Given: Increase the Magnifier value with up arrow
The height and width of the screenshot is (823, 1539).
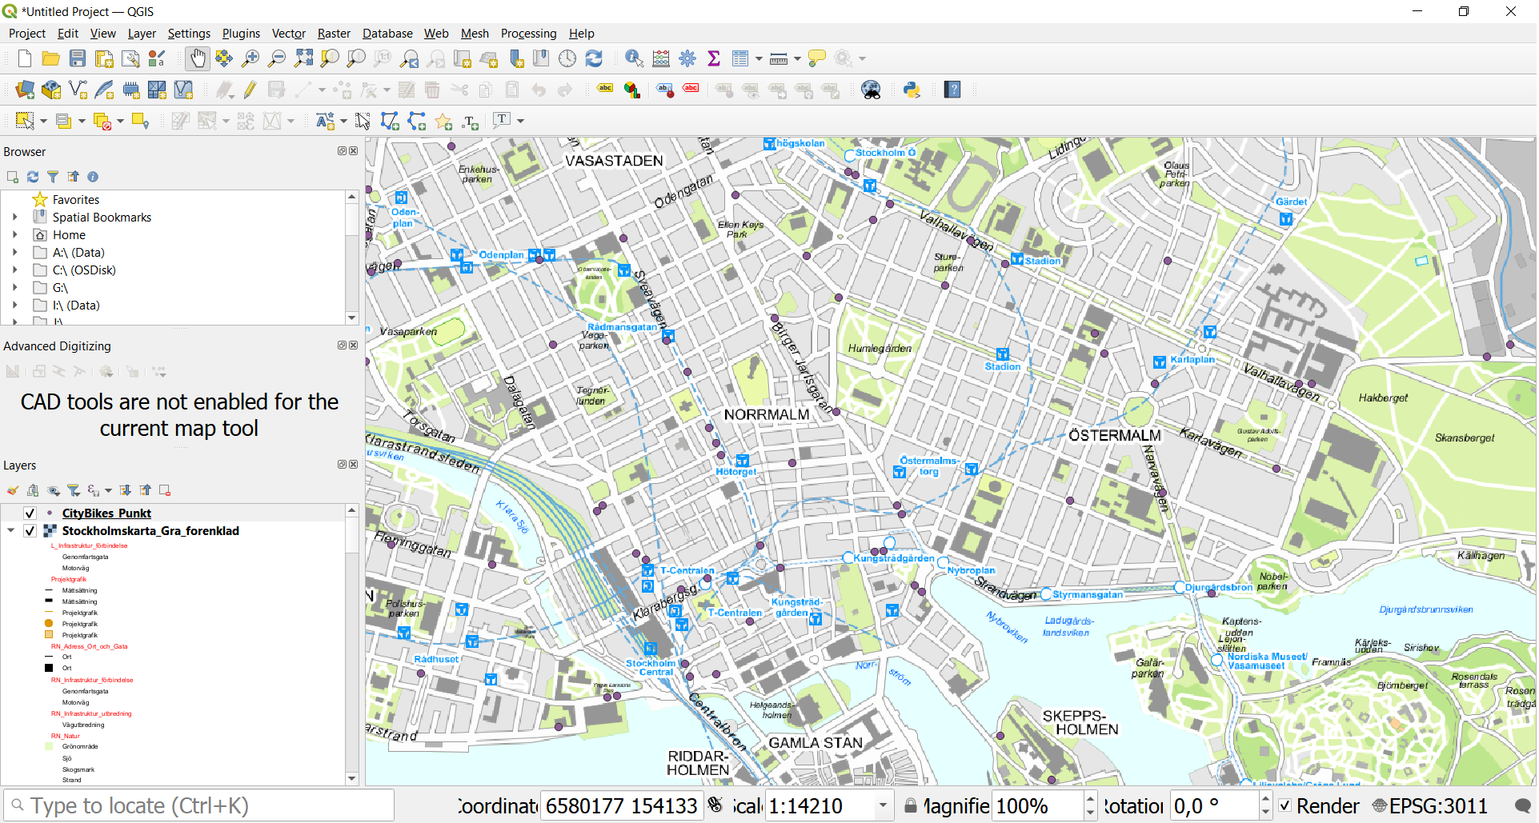Looking at the screenshot, I should 1090,798.
